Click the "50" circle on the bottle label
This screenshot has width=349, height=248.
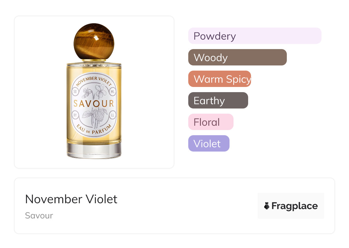click(x=75, y=92)
